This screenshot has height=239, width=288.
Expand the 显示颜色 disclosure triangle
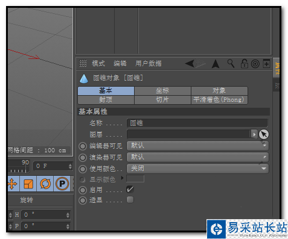coord(122,178)
